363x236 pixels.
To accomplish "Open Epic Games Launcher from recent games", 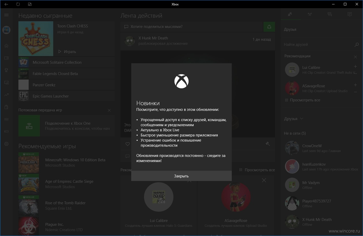I will (x=67, y=96).
